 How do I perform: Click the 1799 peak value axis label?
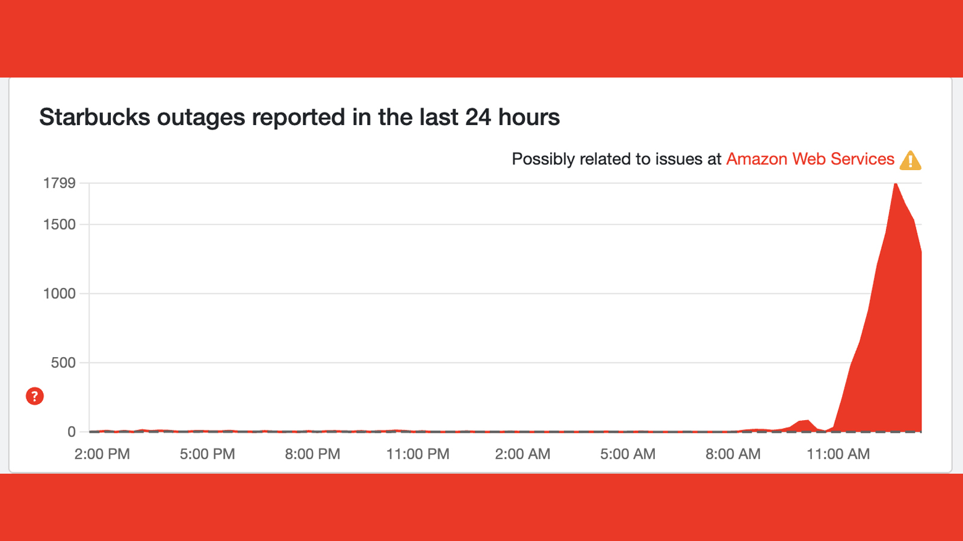coord(59,183)
